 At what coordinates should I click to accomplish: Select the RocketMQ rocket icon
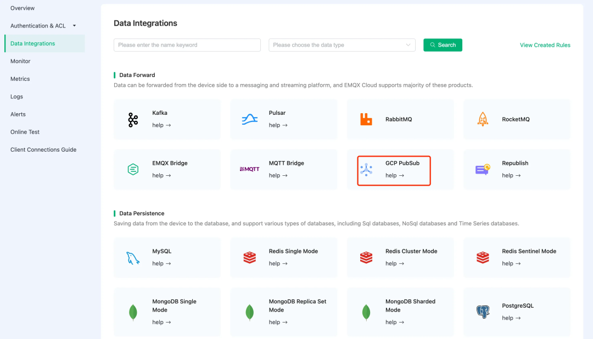[483, 119]
